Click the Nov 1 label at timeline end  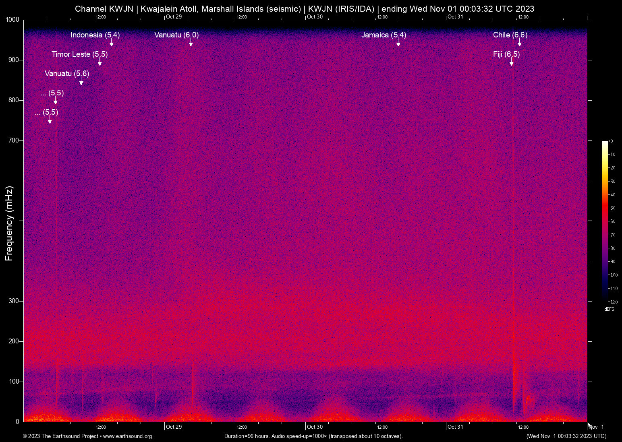pos(596,427)
